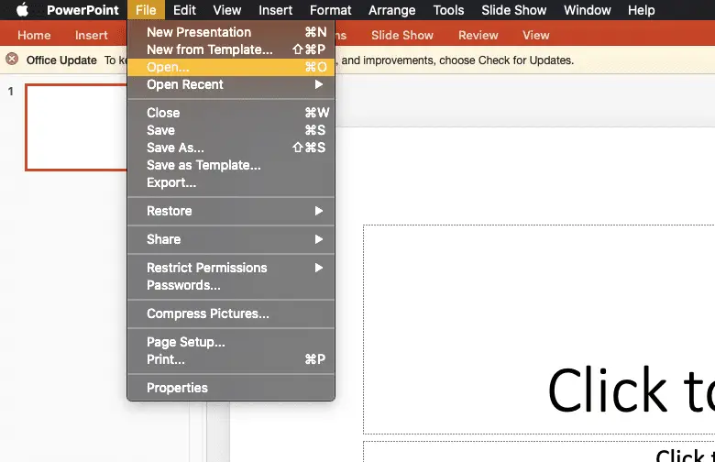Switch to the Home ribbon tab
Viewport: 715px width, 462px height.
point(34,35)
